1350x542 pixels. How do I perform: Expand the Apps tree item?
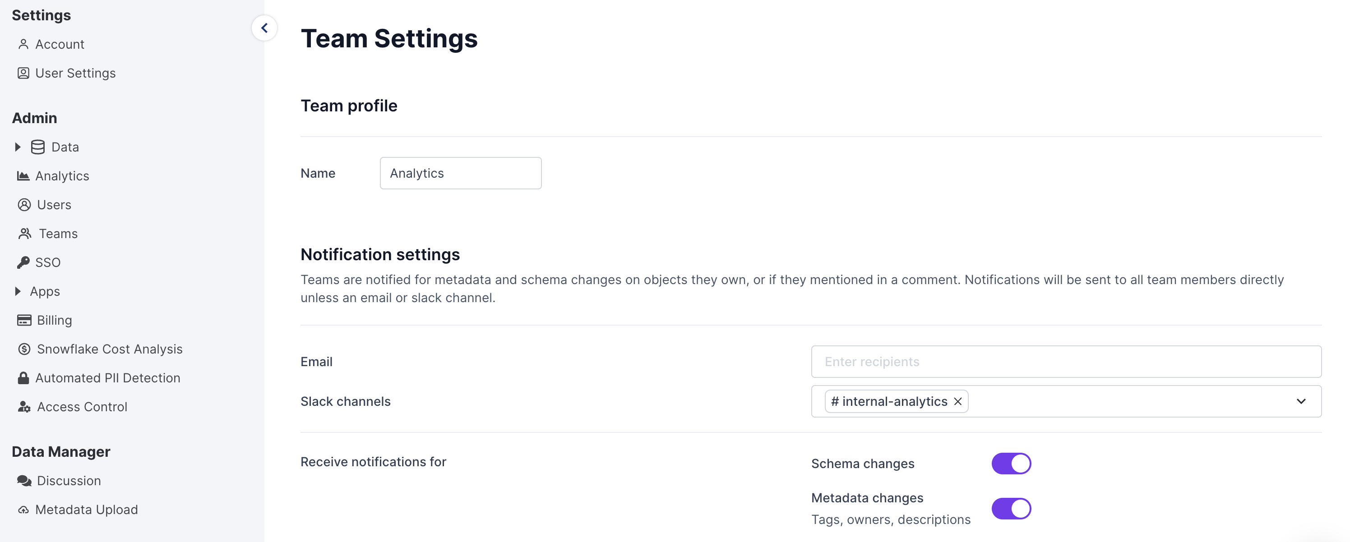pos(18,291)
